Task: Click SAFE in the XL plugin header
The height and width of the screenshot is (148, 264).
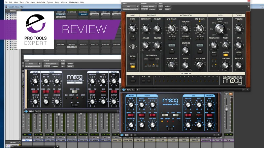Action: (x=160, y=9)
